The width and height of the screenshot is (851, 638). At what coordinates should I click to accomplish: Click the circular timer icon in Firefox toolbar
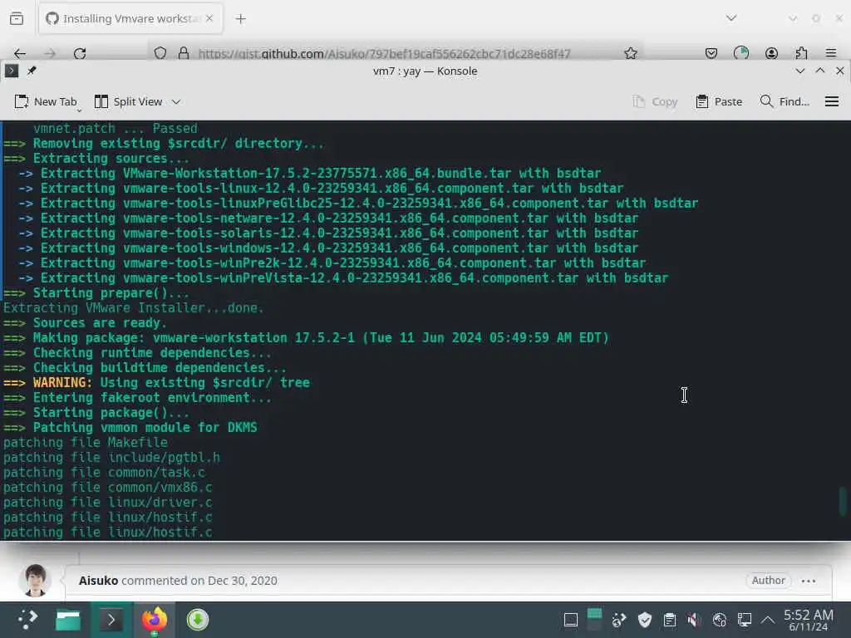point(740,53)
